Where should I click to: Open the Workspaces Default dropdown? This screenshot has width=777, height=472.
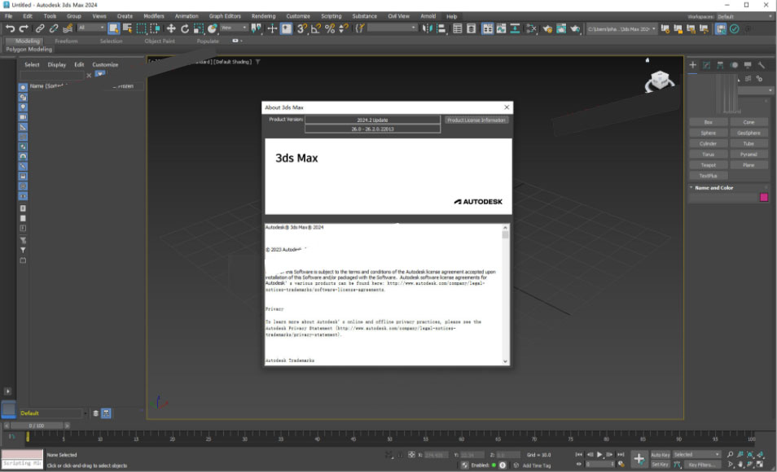coord(744,16)
